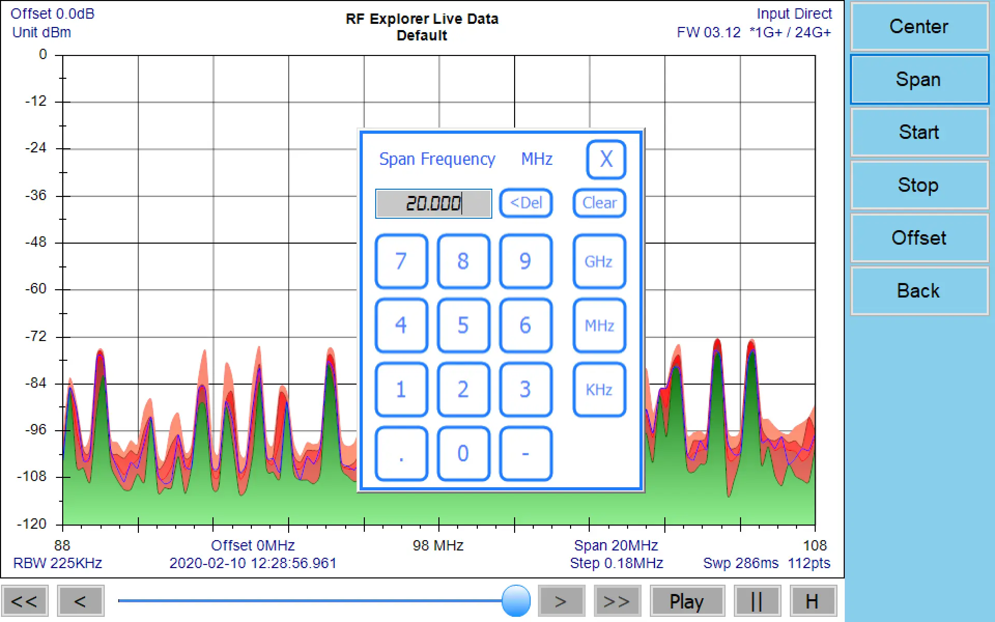Tap keypad digit 5

(463, 326)
